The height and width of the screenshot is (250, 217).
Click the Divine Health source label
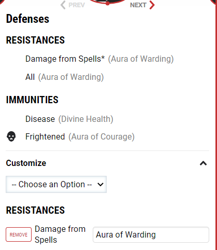(x=86, y=119)
